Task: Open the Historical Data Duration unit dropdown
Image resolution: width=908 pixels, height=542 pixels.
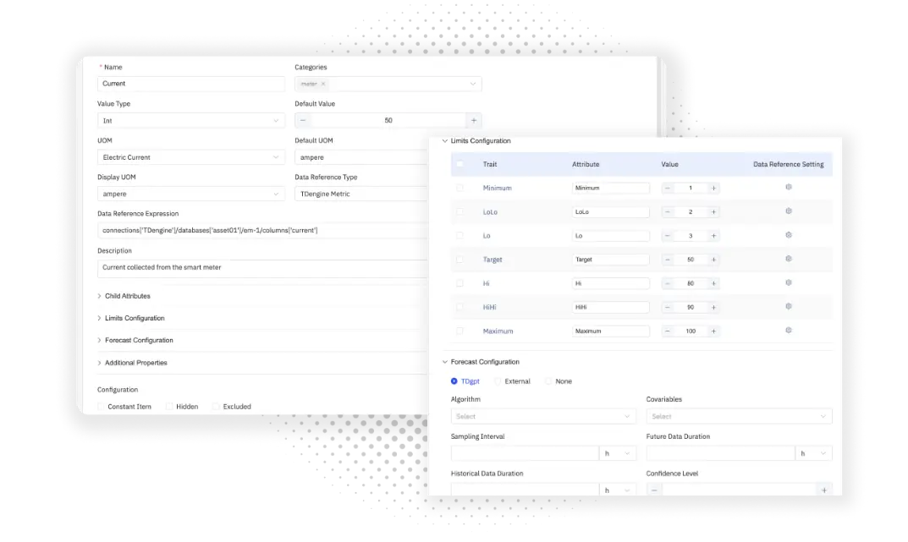Action: pyautogui.click(x=617, y=490)
